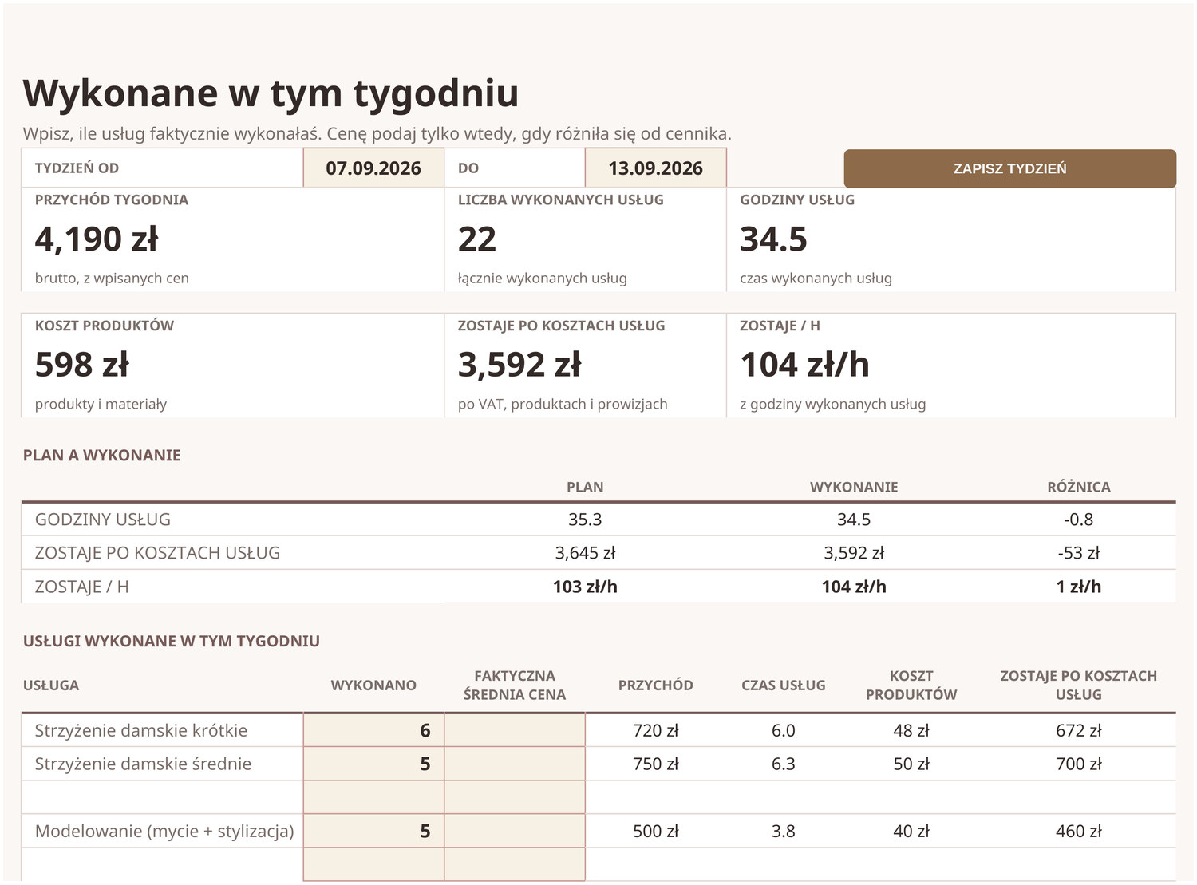Select planned amount 3,645 zł

coord(585,553)
